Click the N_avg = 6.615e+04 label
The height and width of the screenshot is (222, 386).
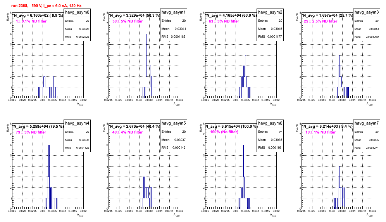pyautogui.click(x=231, y=127)
